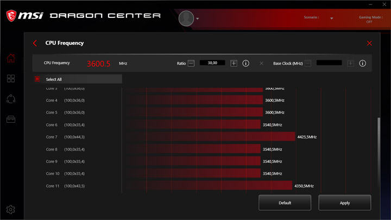Viewport: 391px width, 220px height.
Task: Open the user profile avatar
Action: click(186, 18)
